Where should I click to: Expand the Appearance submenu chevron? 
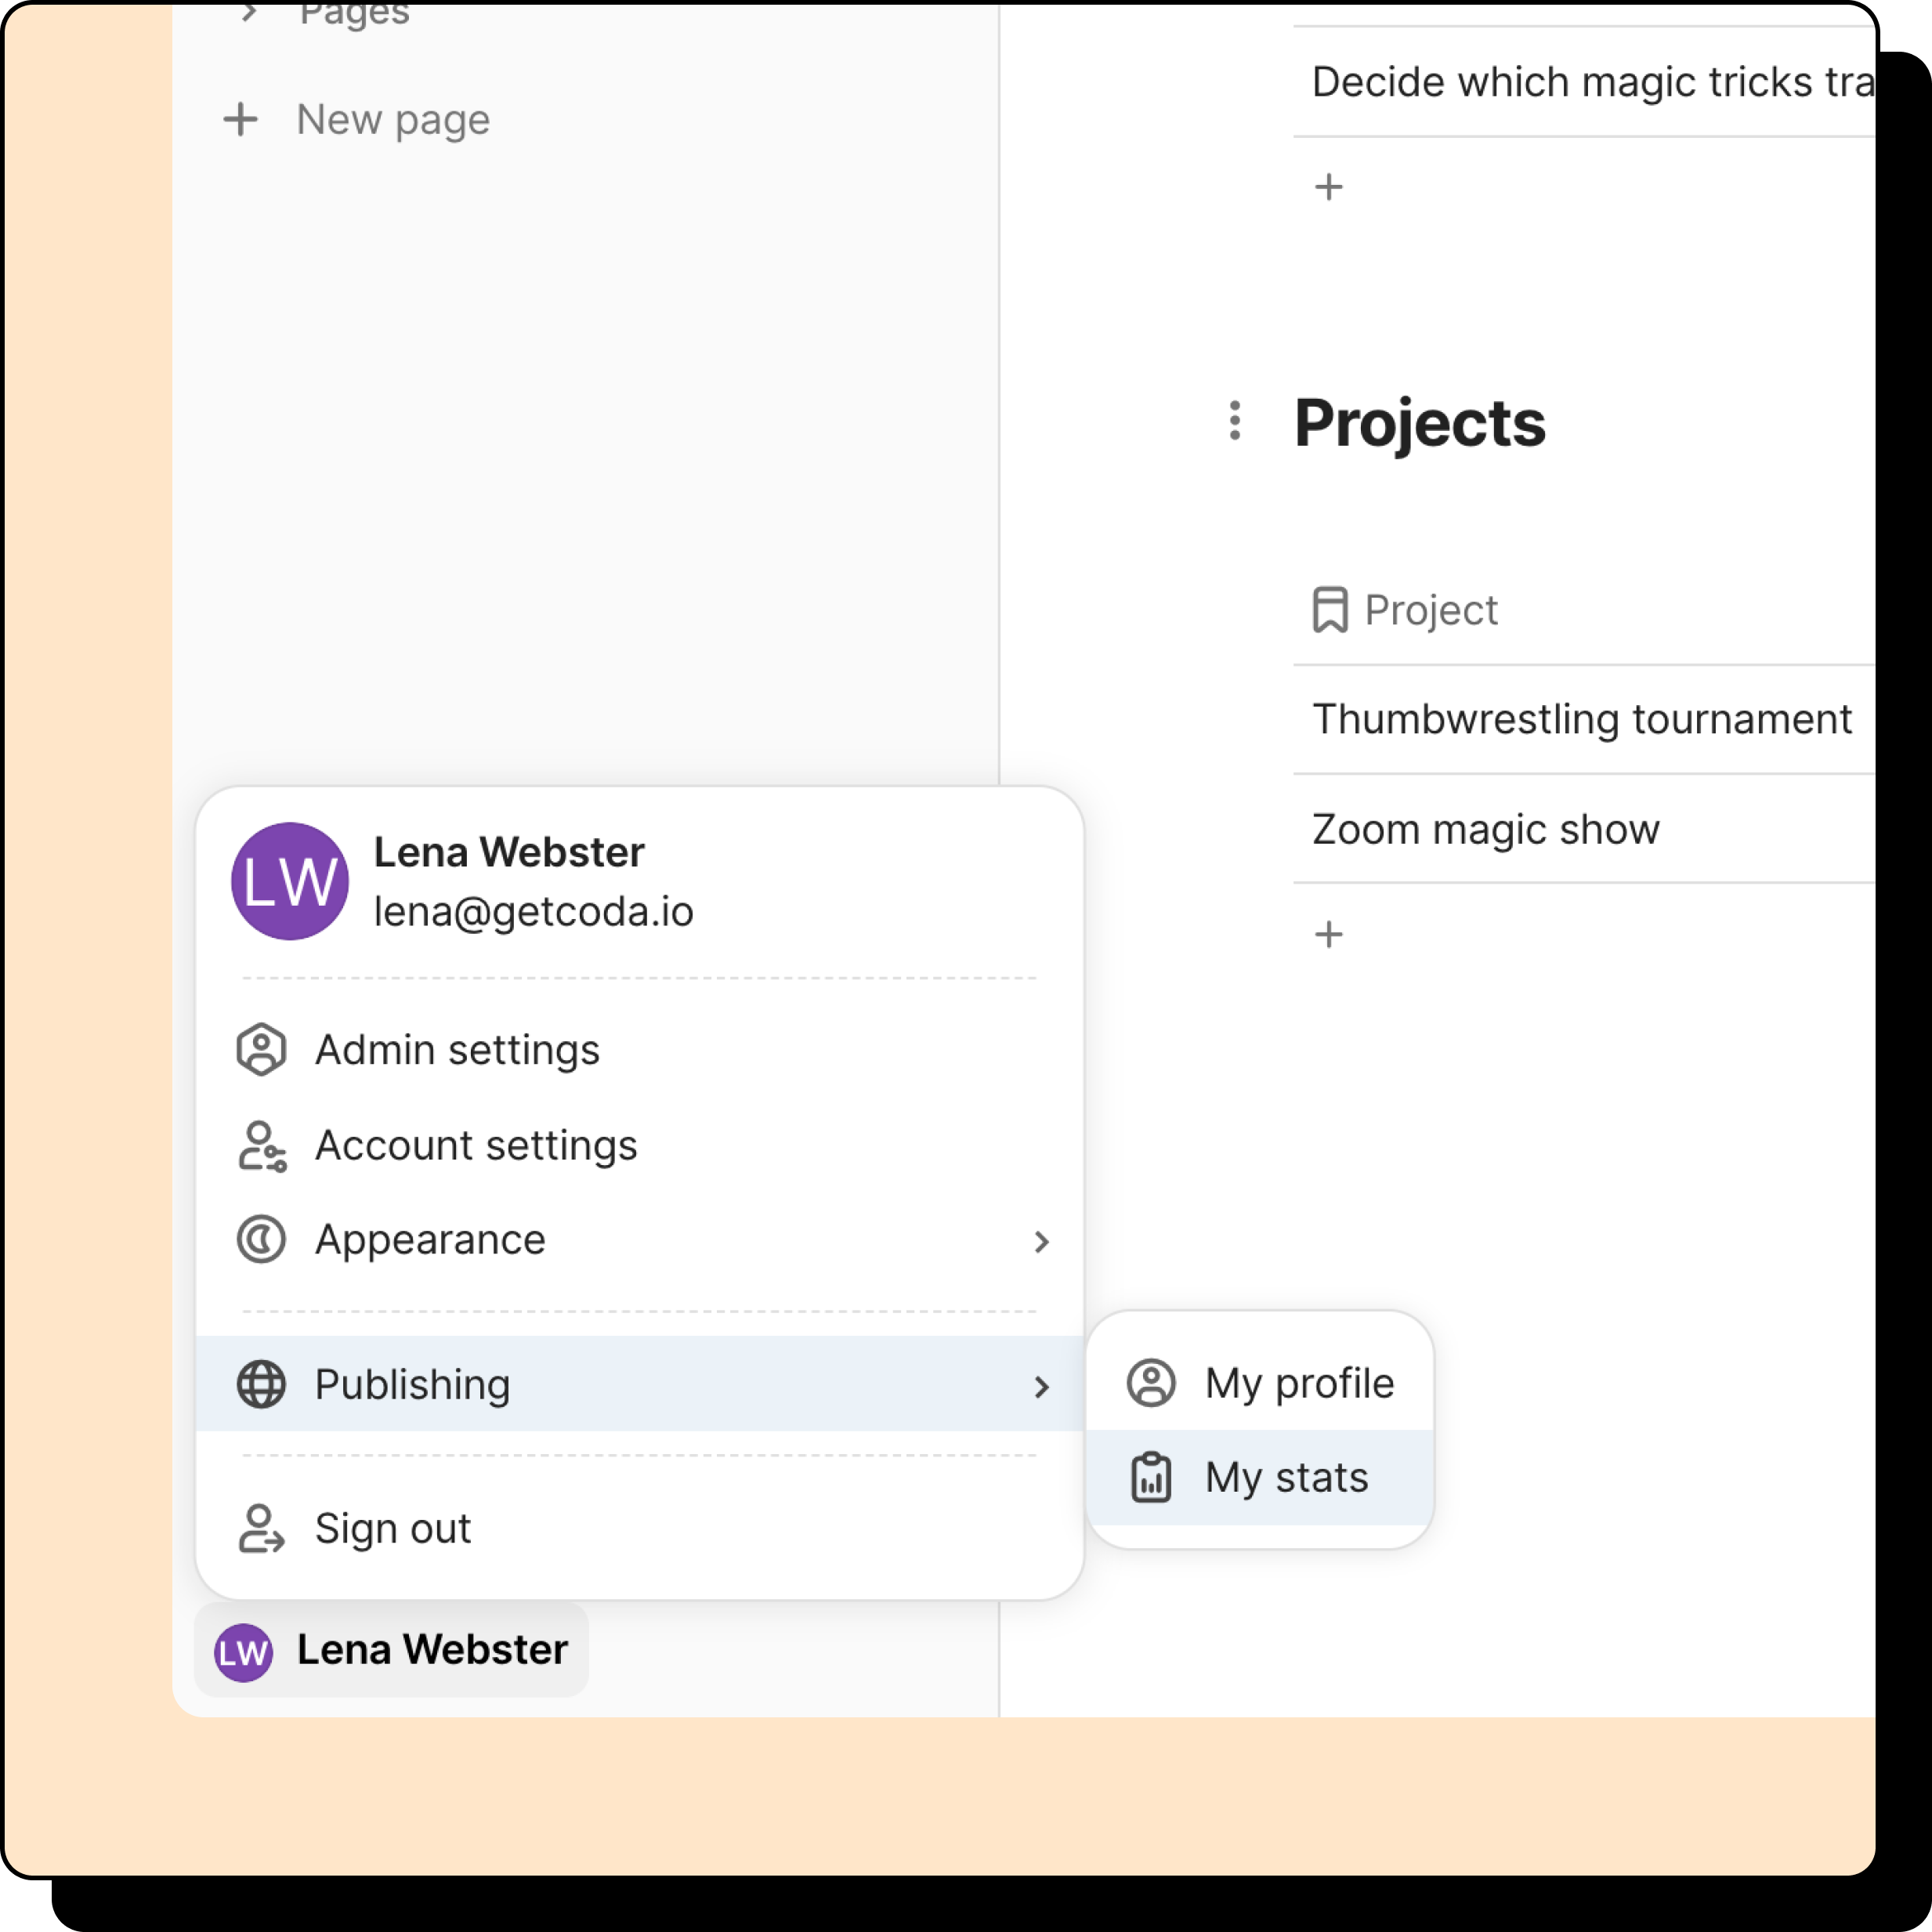(x=1041, y=1241)
